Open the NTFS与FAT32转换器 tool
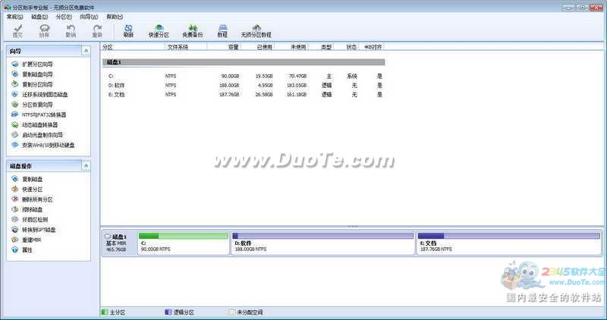 click(x=44, y=115)
